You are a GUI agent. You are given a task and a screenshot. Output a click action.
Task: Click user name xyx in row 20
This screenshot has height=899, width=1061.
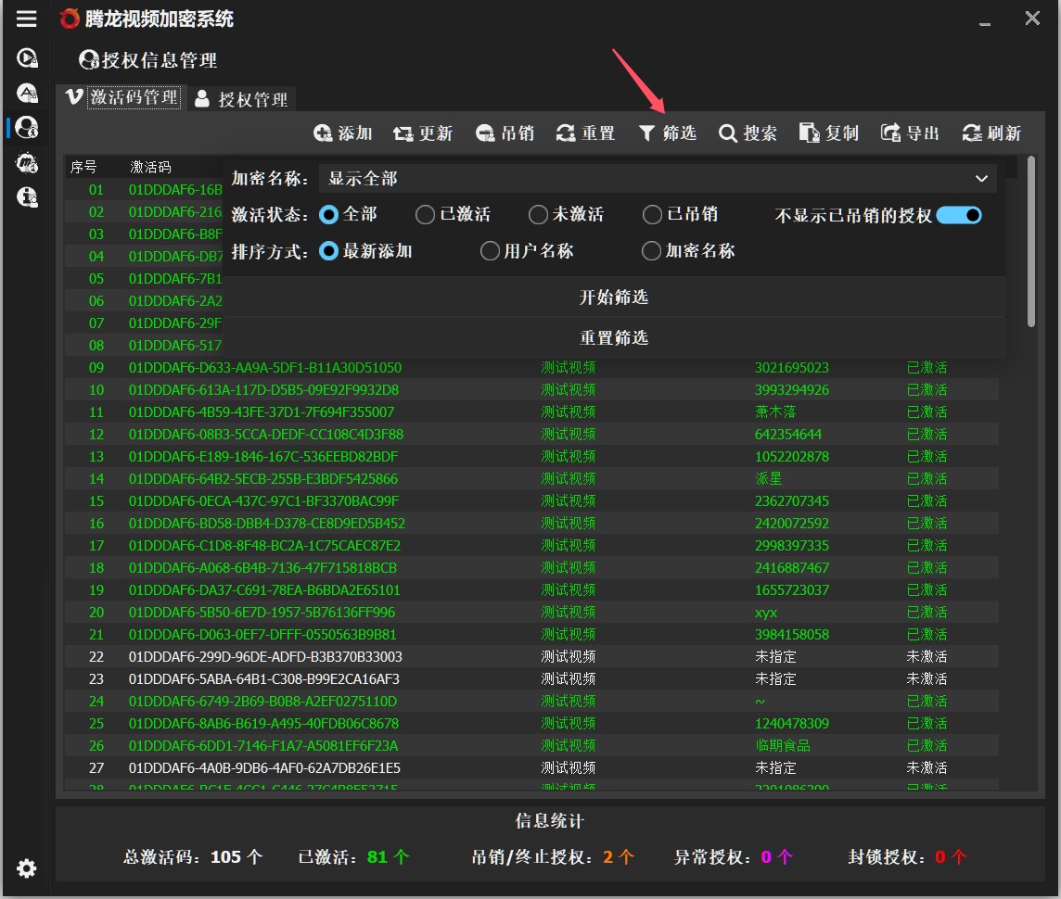pos(766,613)
